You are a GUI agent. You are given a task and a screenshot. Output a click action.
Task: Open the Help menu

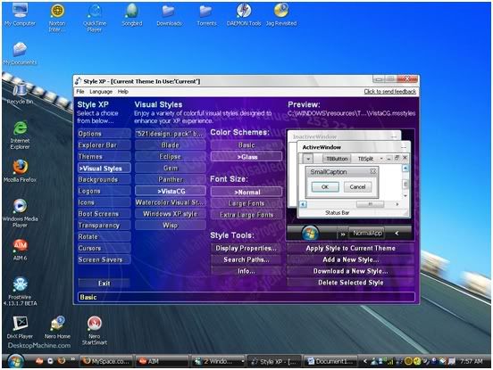[x=123, y=92]
